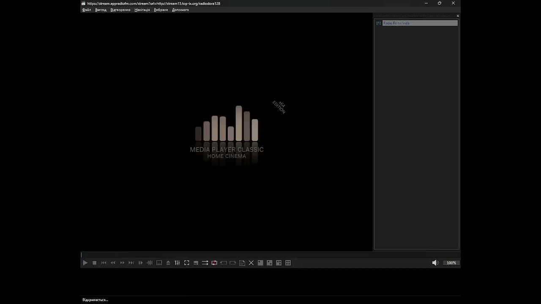This screenshot has width=541, height=304.
Task: Click the lines-with-x playlist icon
Action: click(196, 263)
